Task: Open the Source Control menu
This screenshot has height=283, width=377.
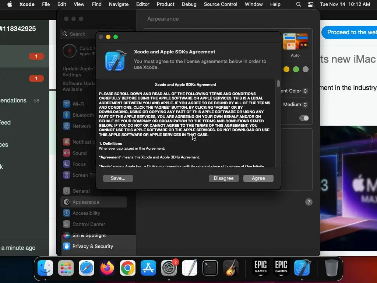Action: coord(221,4)
